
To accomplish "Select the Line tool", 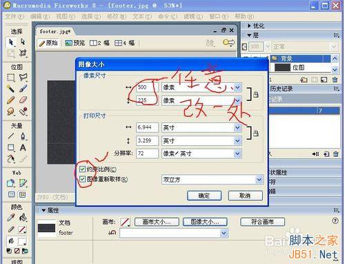I will (x=10, y=136).
